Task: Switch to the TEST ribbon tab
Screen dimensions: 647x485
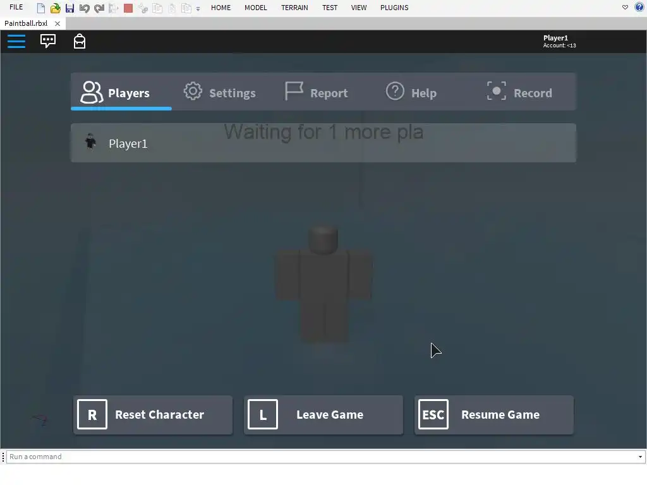Action: tap(330, 8)
